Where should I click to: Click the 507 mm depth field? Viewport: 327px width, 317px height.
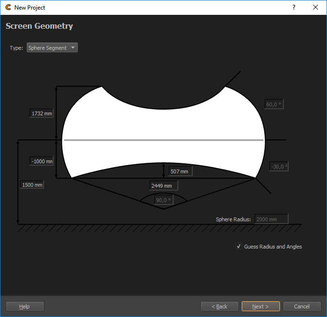tap(180, 171)
